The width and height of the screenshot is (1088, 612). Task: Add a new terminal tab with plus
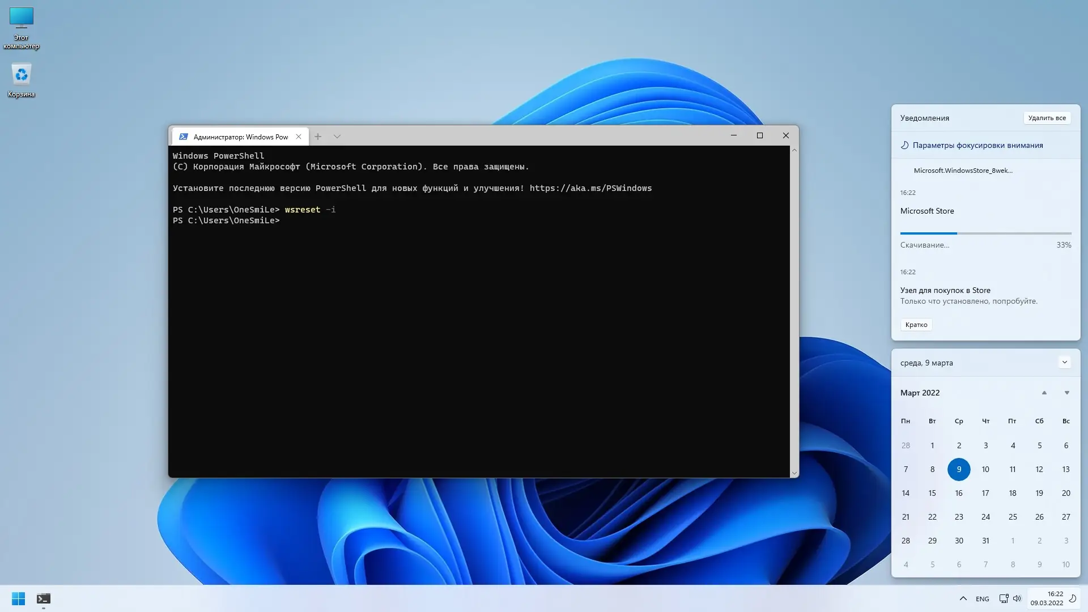click(x=318, y=137)
